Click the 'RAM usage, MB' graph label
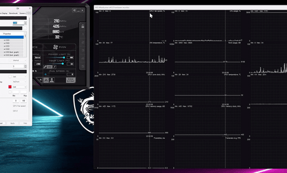Image resolution: width=287 pixels, height=173 pixels. click(235, 43)
